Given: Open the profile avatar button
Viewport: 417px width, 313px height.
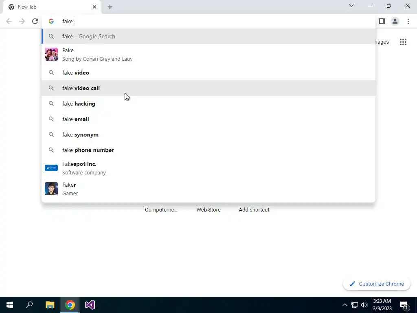Looking at the screenshot, I should [395, 21].
